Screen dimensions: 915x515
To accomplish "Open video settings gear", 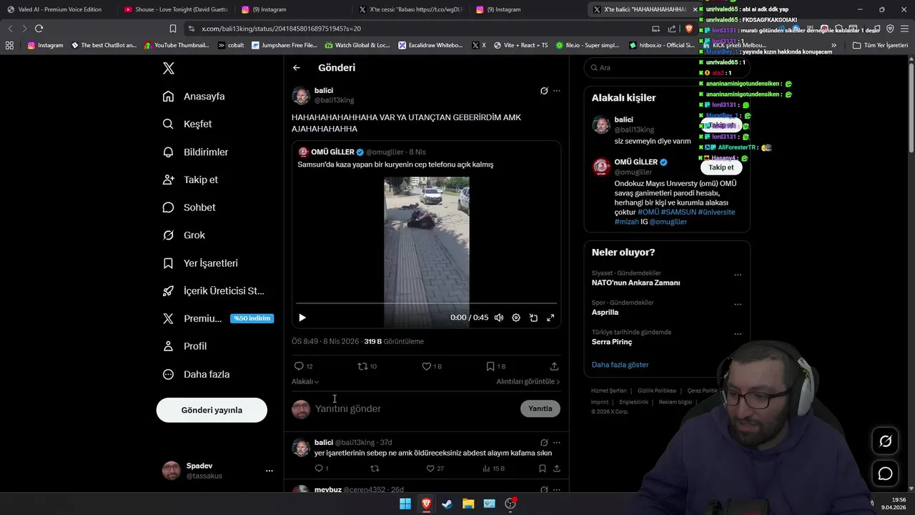I will point(516,318).
